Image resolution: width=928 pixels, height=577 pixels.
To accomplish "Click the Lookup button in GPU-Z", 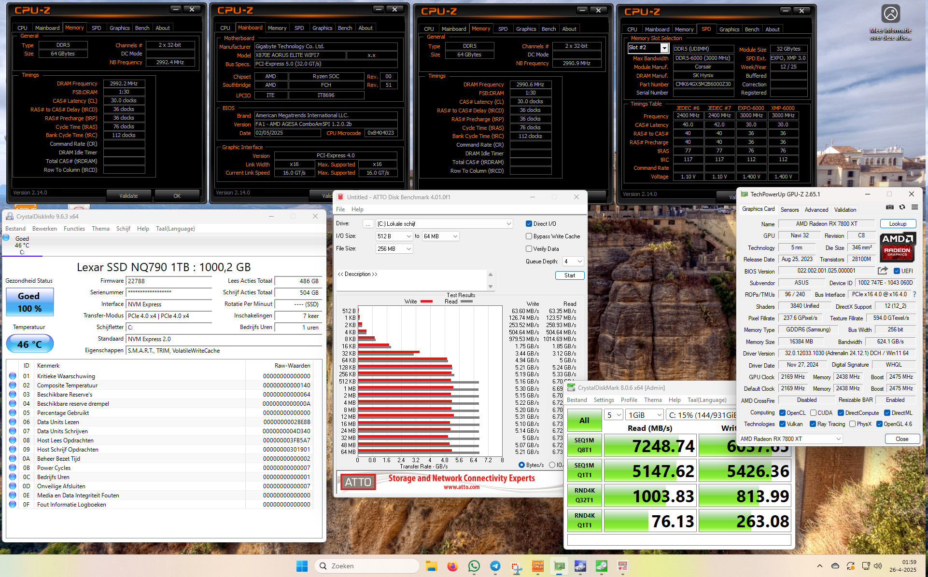I will click(x=898, y=223).
